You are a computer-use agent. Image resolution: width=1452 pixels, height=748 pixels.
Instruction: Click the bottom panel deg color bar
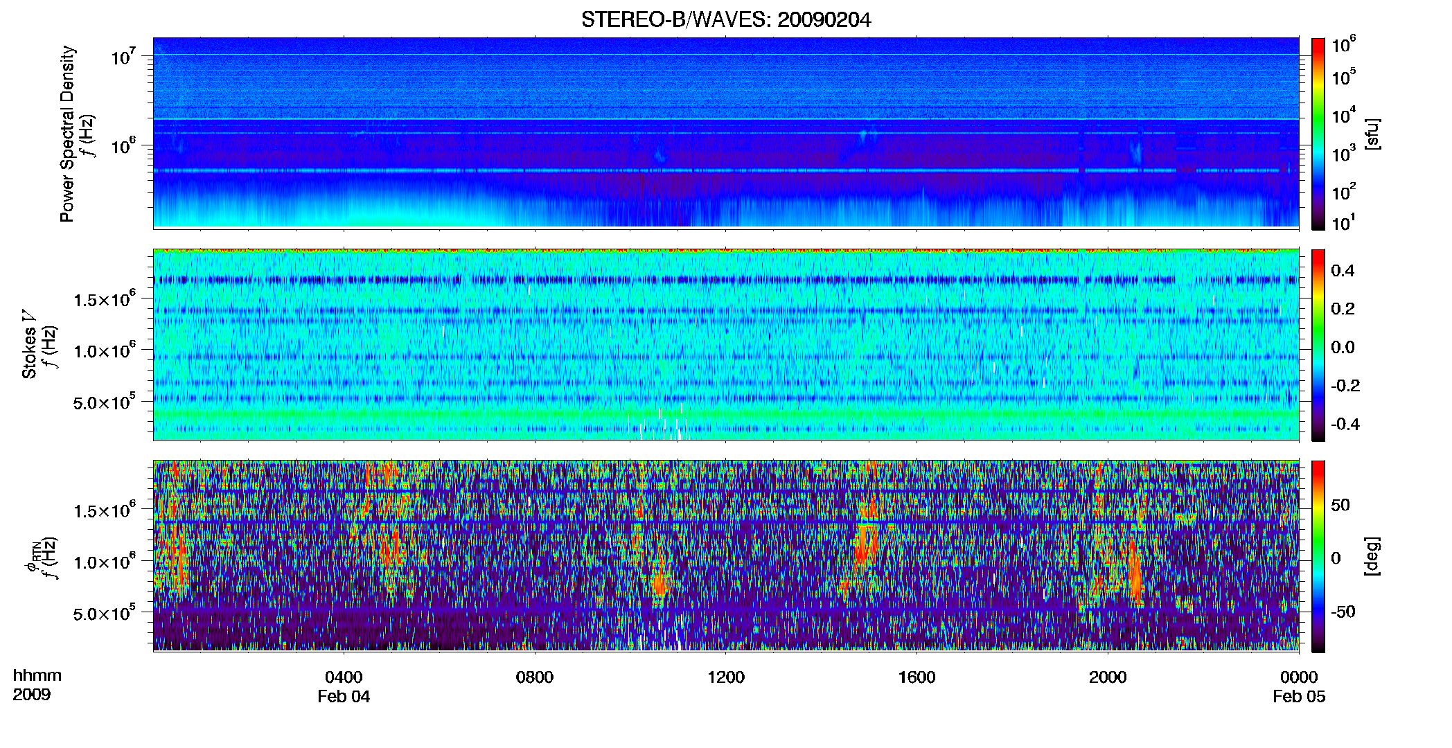(x=1318, y=556)
